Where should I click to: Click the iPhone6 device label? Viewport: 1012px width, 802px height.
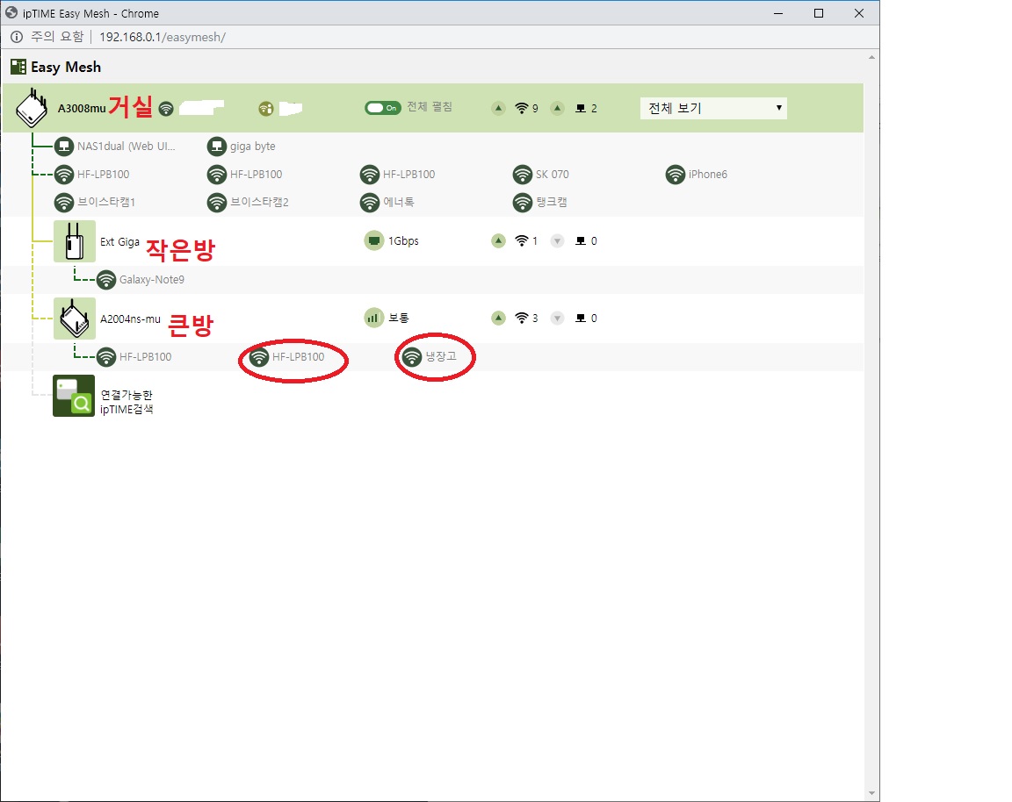tap(707, 174)
